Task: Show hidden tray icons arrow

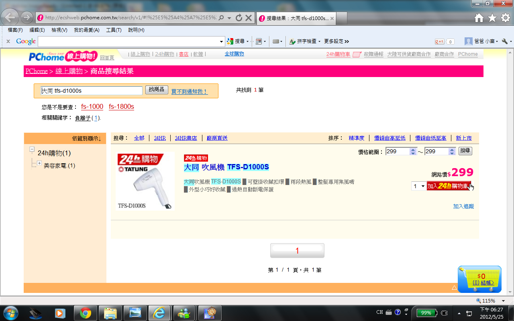Action: coord(459,313)
